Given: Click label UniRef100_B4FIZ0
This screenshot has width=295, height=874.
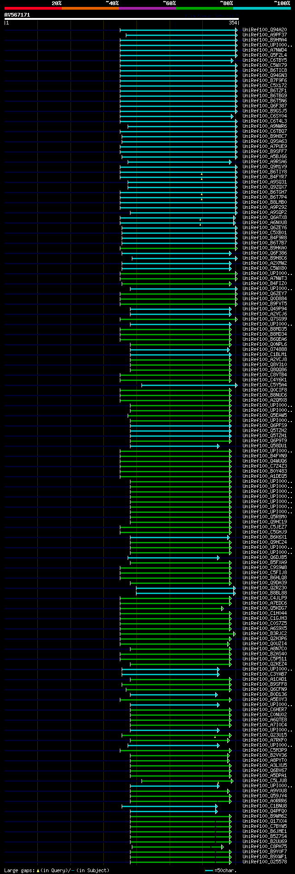Looking at the screenshot, I should coord(265,283).
